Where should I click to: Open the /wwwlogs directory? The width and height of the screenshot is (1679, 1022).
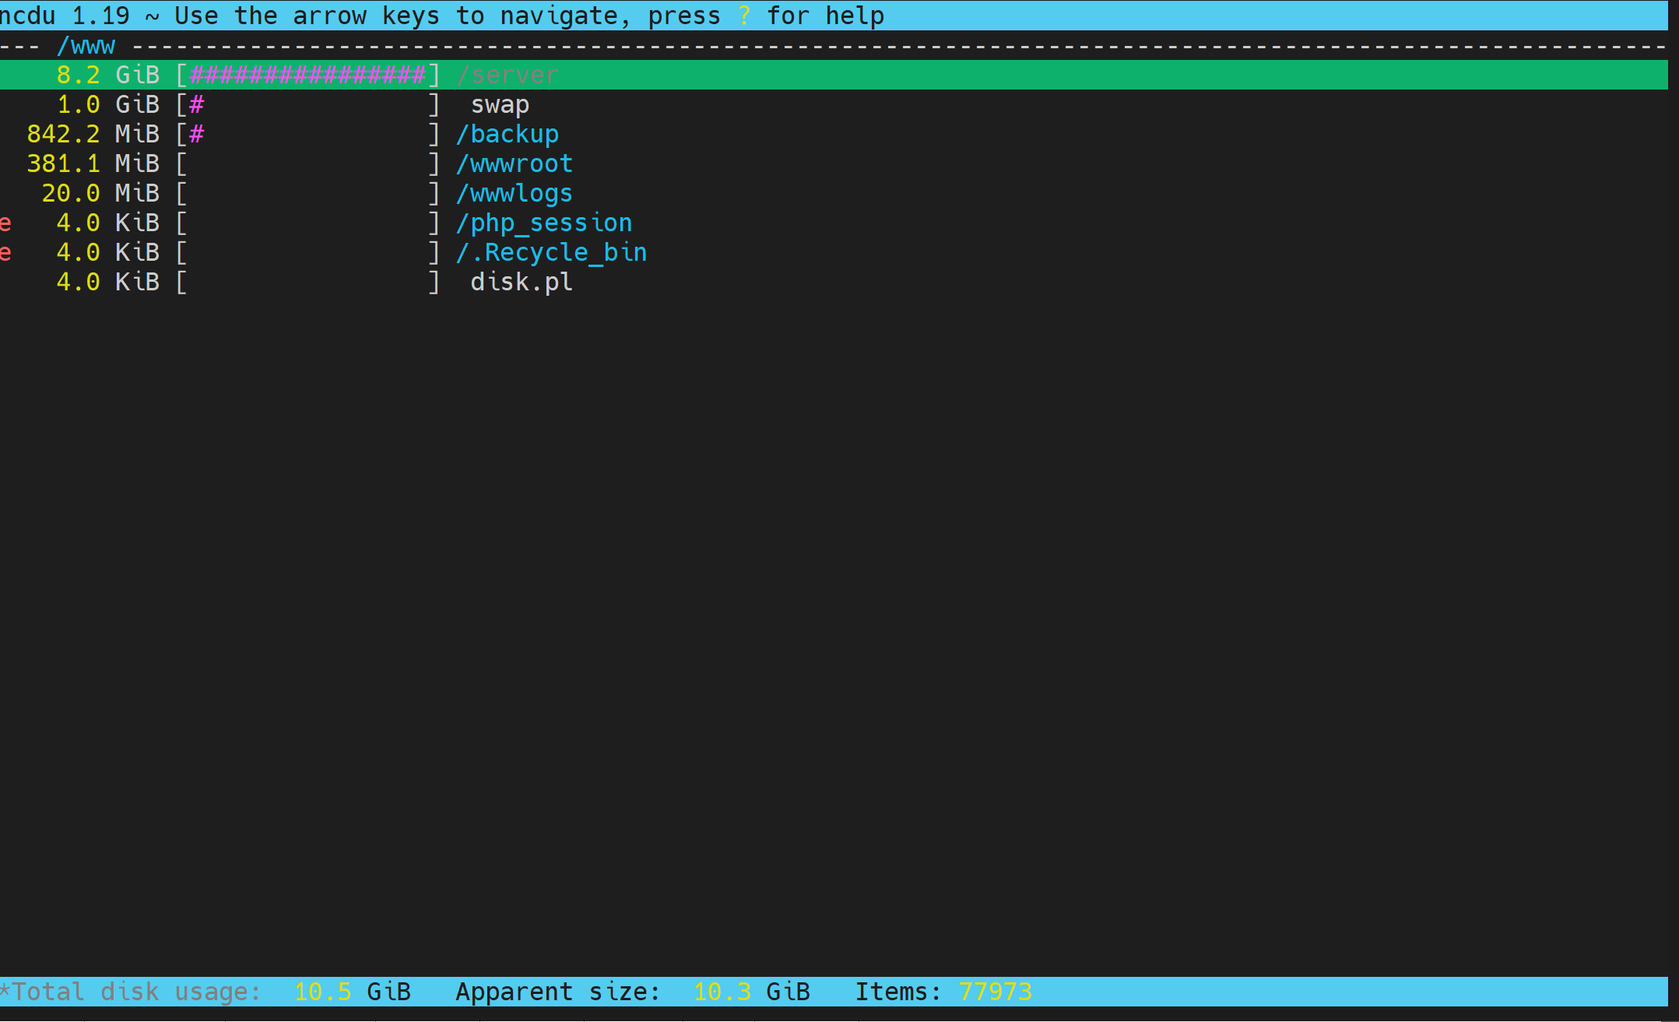click(515, 193)
